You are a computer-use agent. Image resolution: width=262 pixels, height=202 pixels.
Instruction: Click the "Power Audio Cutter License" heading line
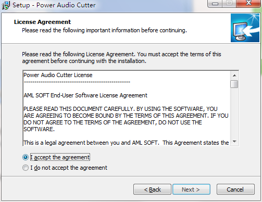(x=58, y=75)
